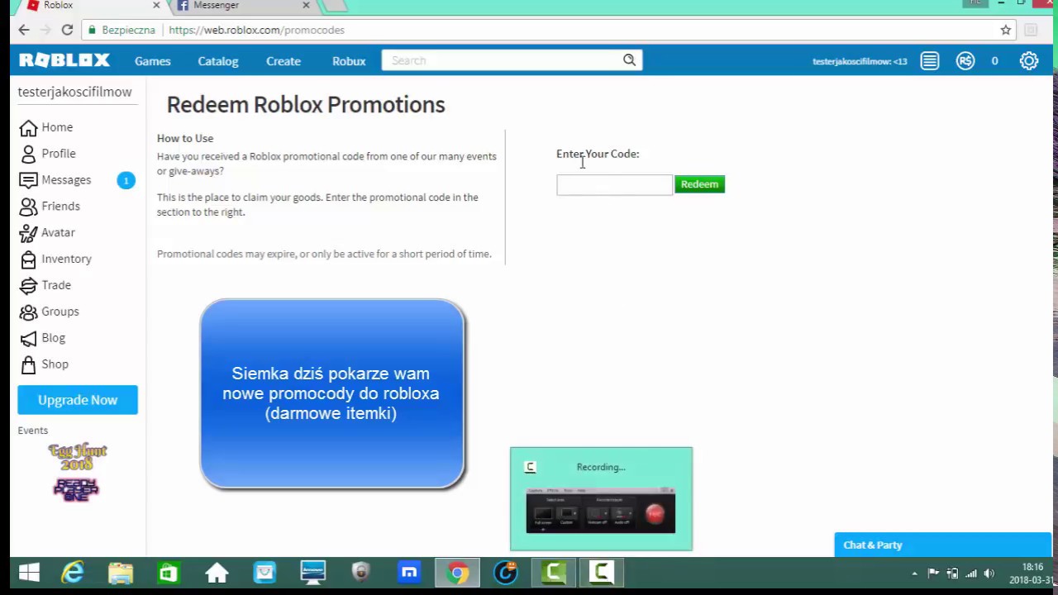1058x595 pixels.
Task: Open the settings gear icon
Action: [1029, 60]
